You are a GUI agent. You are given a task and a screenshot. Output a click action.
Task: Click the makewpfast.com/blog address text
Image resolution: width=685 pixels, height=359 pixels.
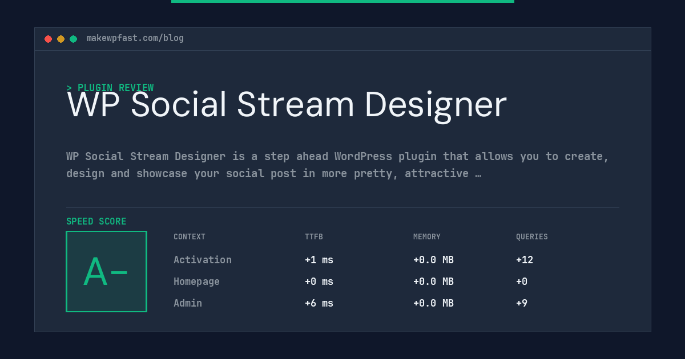click(x=135, y=38)
